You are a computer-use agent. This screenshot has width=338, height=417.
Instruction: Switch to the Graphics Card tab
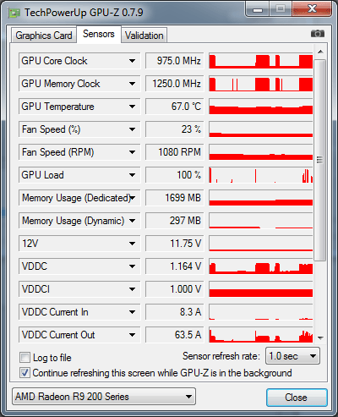(x=44, y=36)
